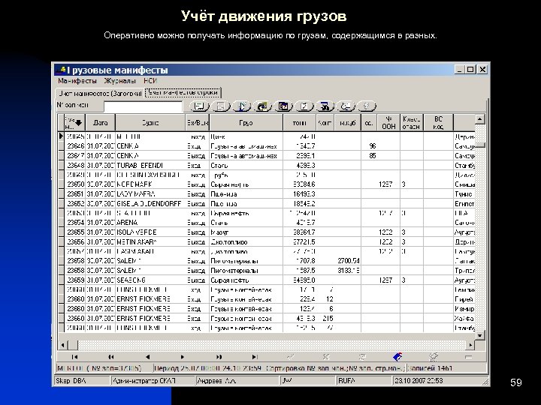This screenshot has width=541, height=405.
Task: Select the NORDMARK ship cell
Action: [150, 184]
